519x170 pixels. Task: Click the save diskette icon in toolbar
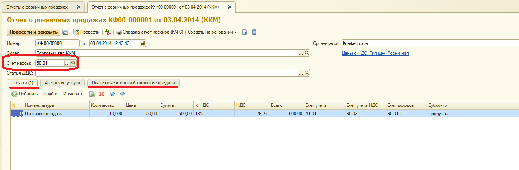click(x=65, y=32)
